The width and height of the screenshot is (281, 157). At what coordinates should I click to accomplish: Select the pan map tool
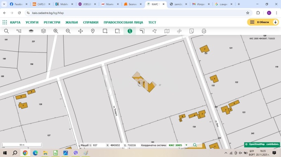tap(80, 31)
